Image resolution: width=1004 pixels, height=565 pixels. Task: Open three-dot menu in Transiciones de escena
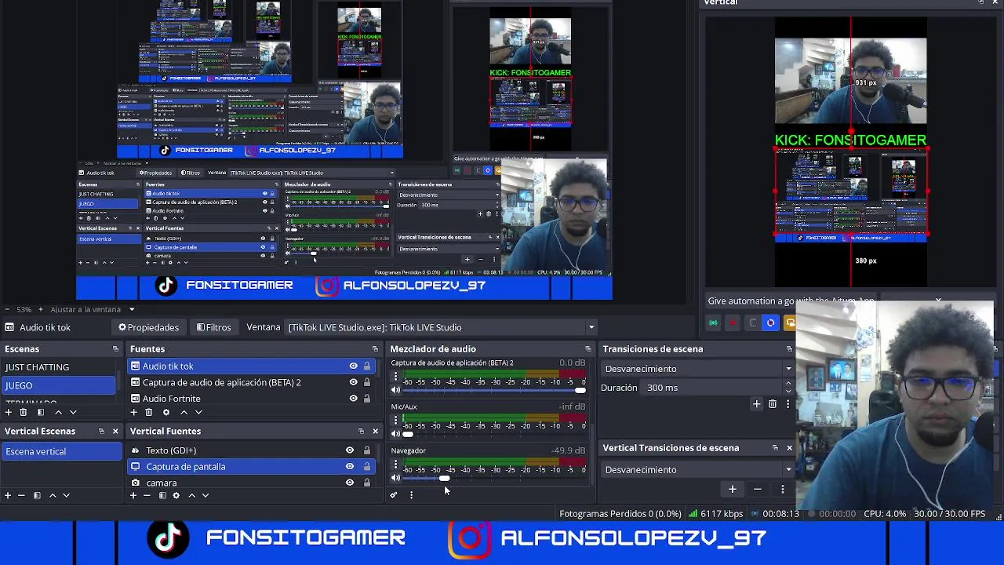coord(788,404)
